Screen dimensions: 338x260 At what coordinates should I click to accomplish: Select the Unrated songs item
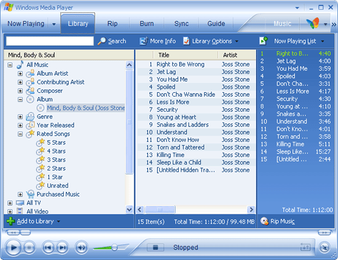58,186
